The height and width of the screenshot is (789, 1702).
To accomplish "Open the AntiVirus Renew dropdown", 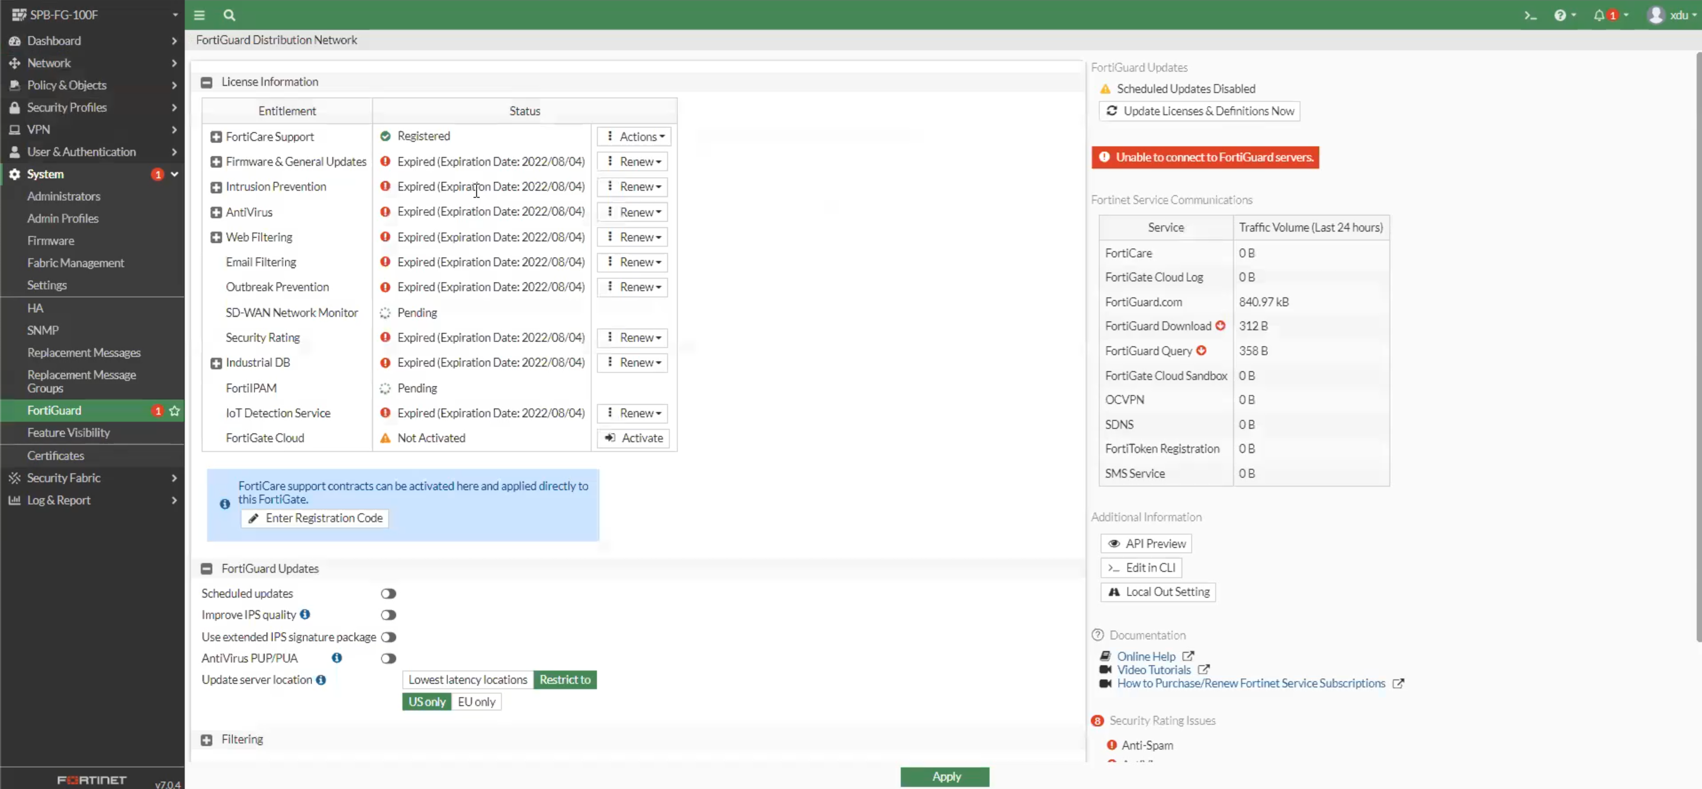I will [633, 212].
